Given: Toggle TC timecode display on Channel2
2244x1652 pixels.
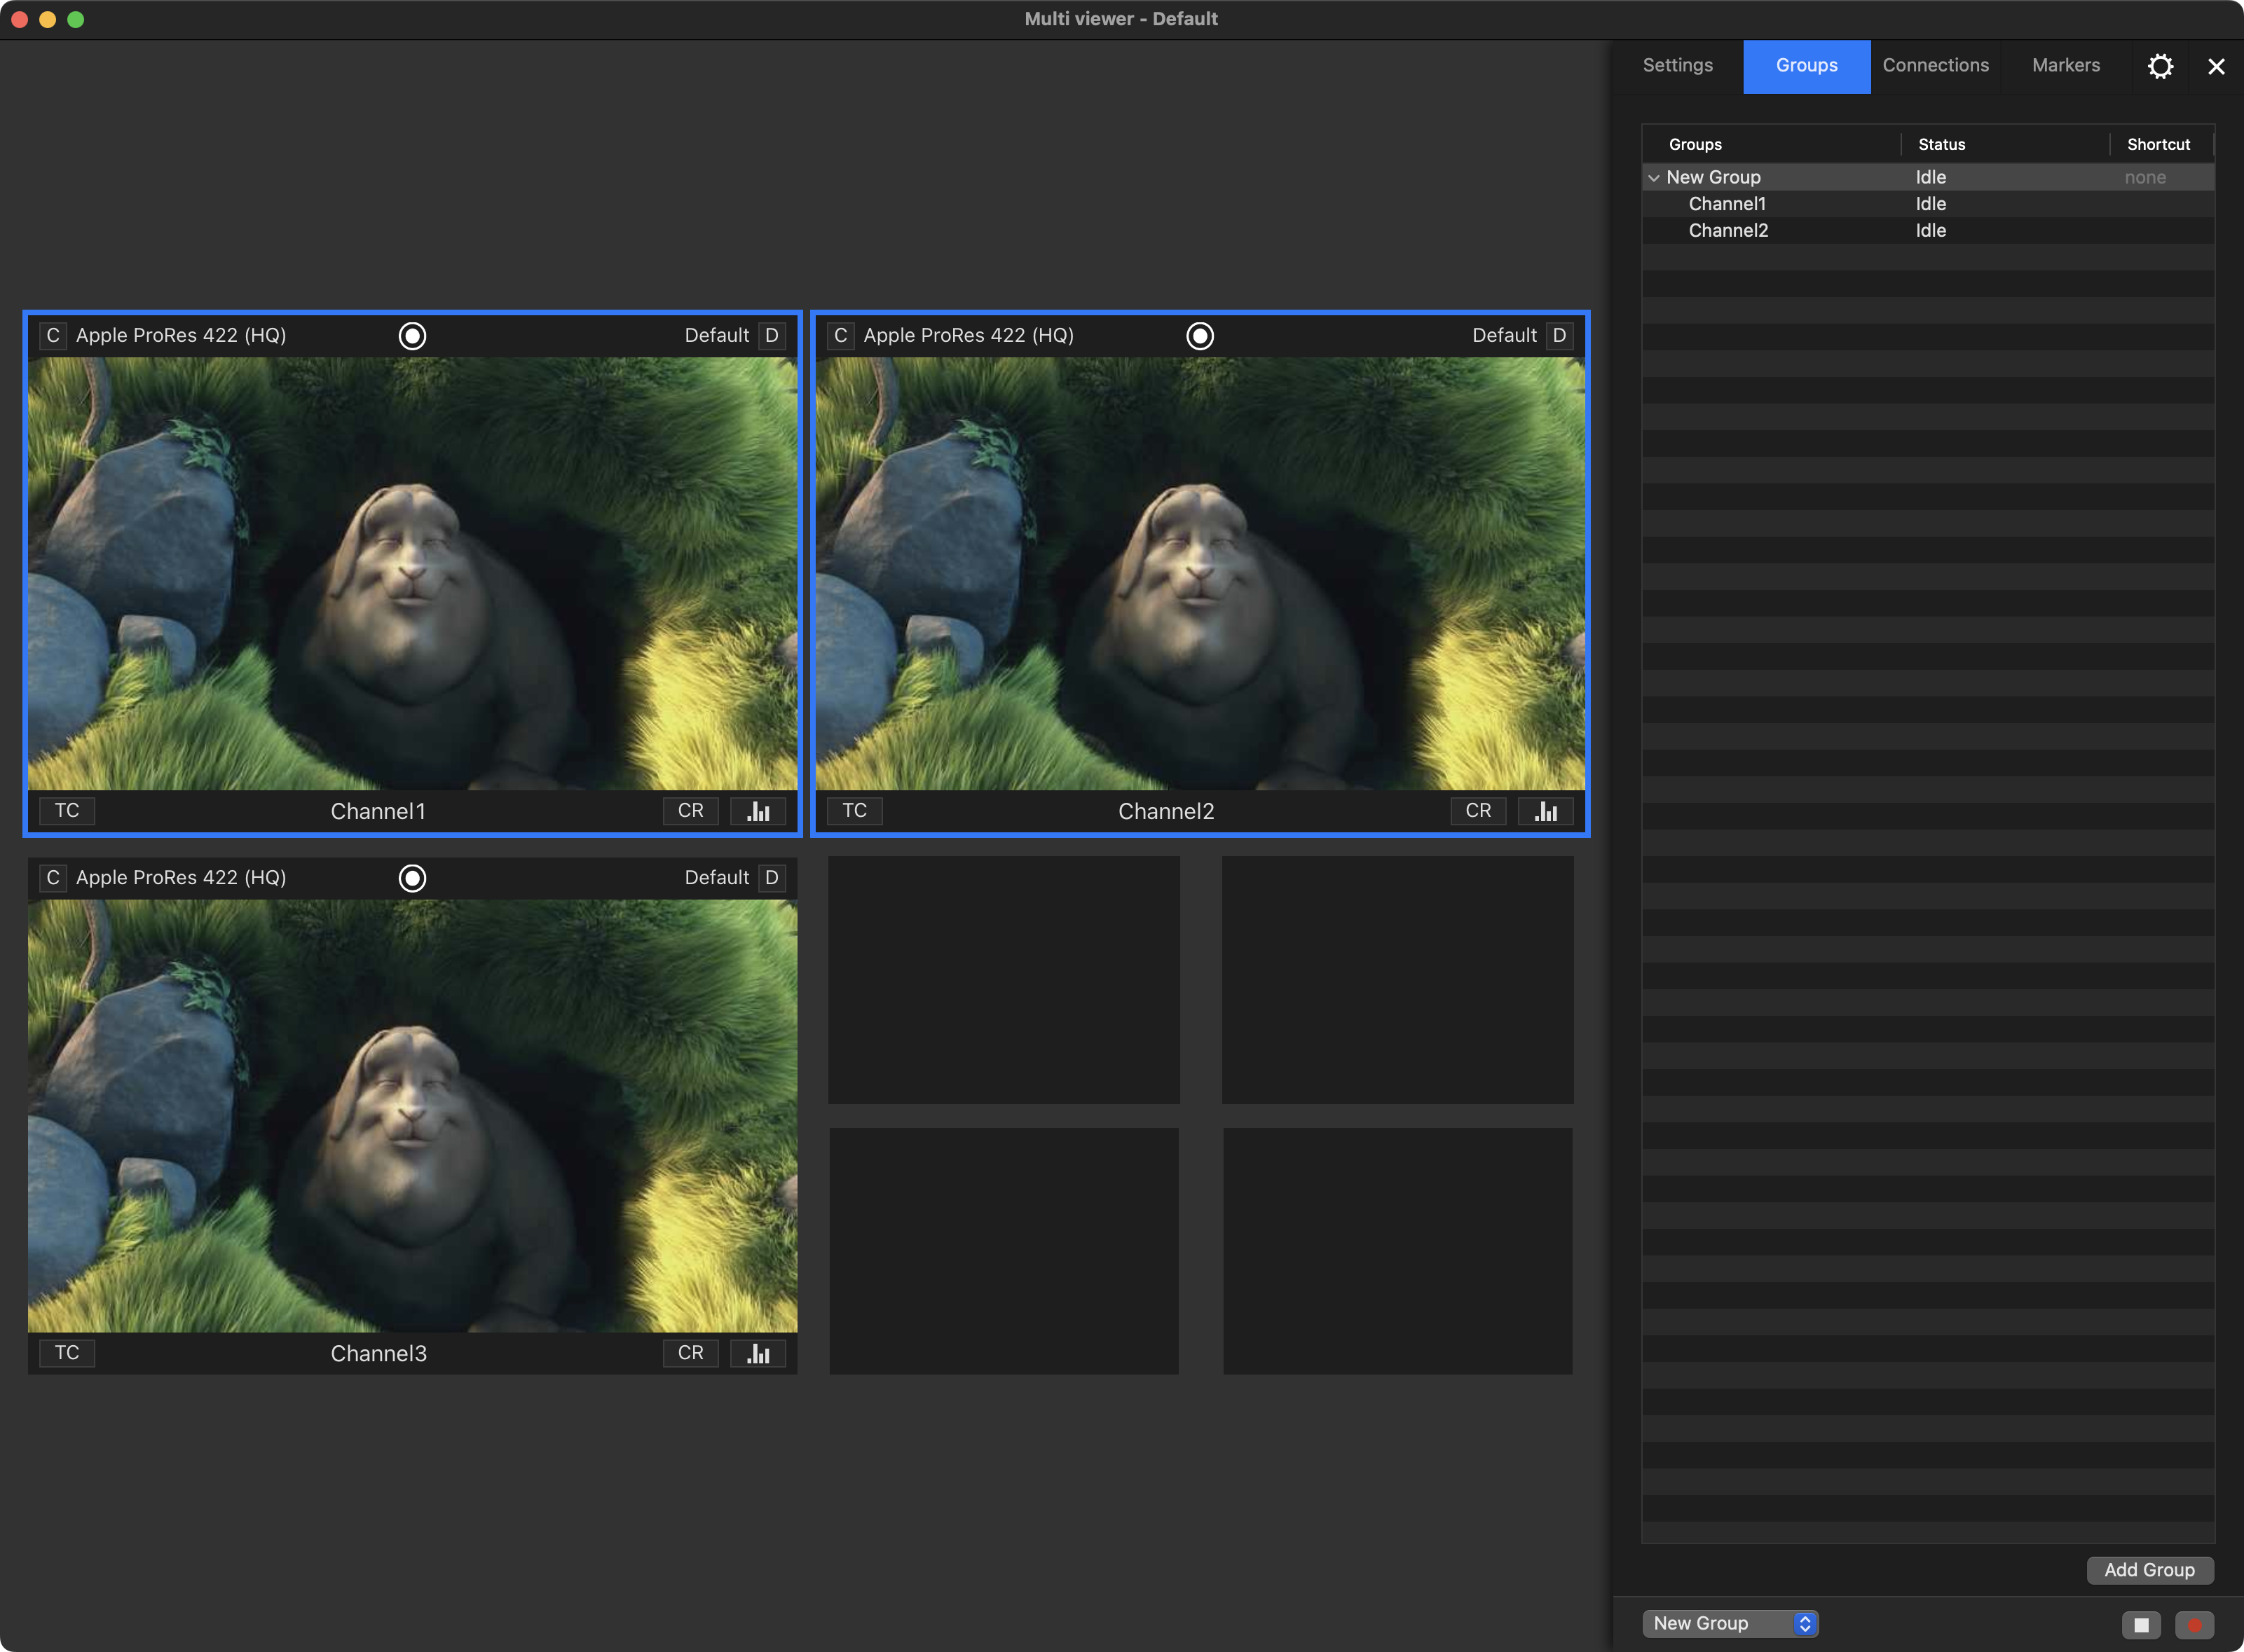Looking at the screenshot, I should [x=854, y=811].
